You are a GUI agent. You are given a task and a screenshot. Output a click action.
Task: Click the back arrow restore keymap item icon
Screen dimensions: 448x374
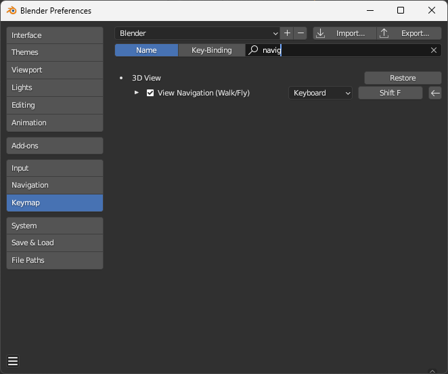click(x=435, y=93)
